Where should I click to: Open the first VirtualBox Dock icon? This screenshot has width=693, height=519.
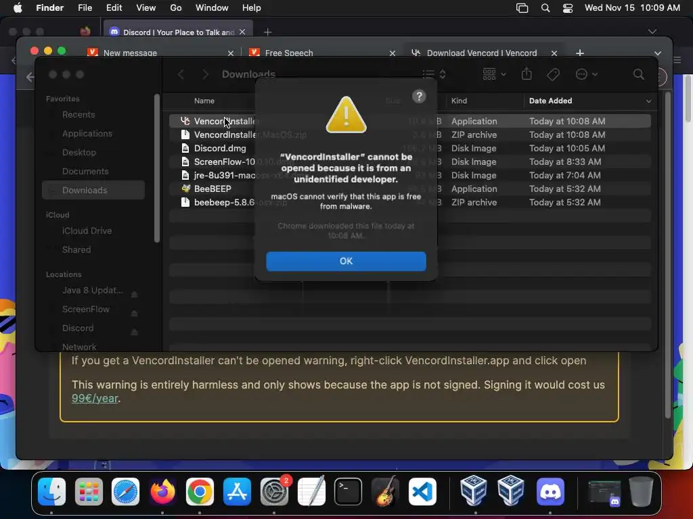pos(473,491)
